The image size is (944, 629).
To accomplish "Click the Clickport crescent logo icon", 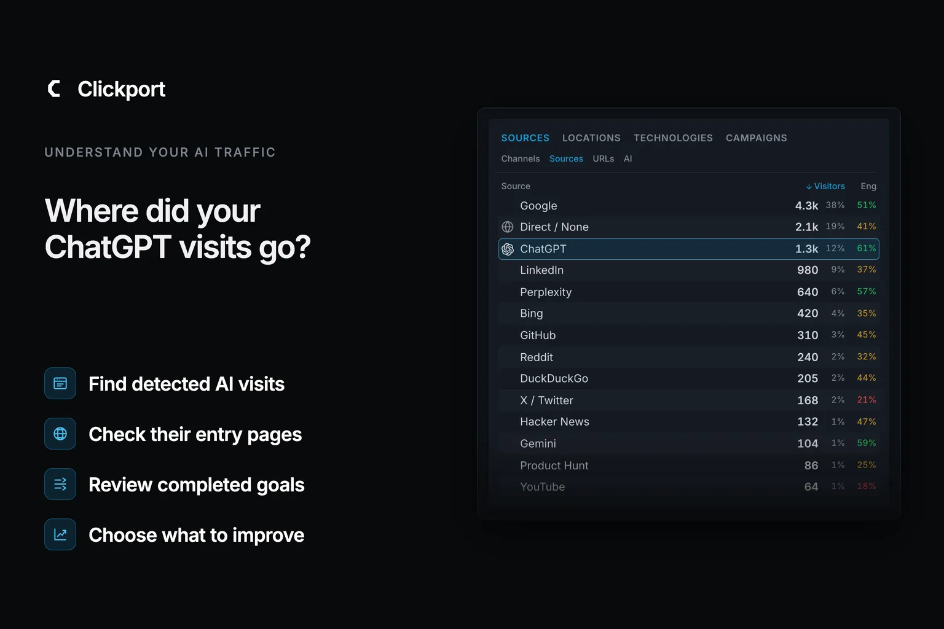I will 54,89.
